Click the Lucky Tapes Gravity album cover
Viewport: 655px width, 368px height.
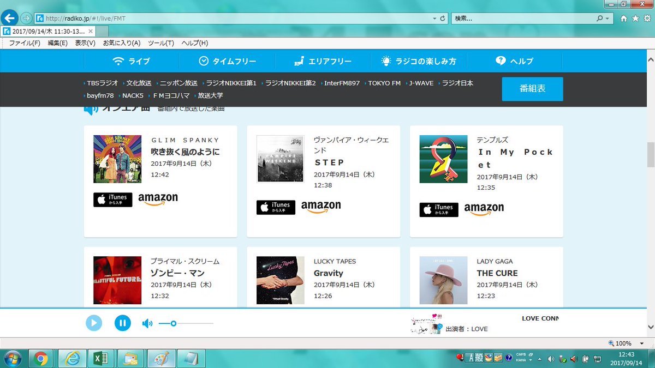[281, 280]
